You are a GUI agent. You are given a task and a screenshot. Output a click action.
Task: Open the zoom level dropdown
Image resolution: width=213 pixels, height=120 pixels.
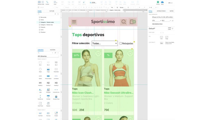94,2
